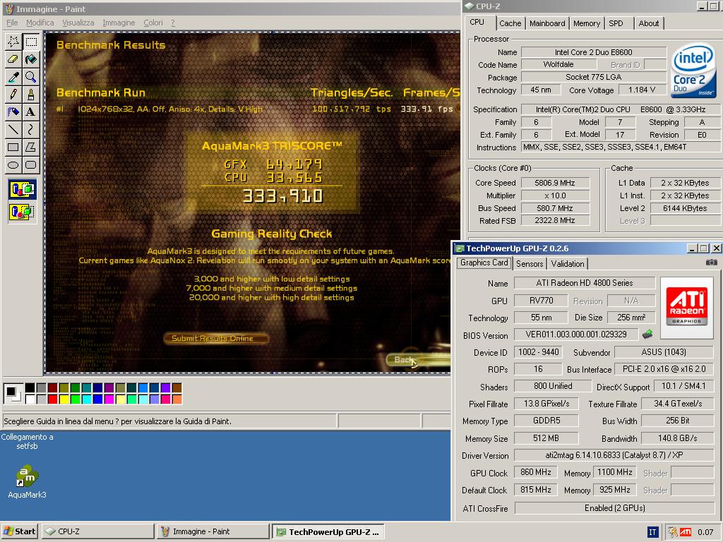Open the Immagine menu in Paint

pyautogui.click(x=119, y=23)
